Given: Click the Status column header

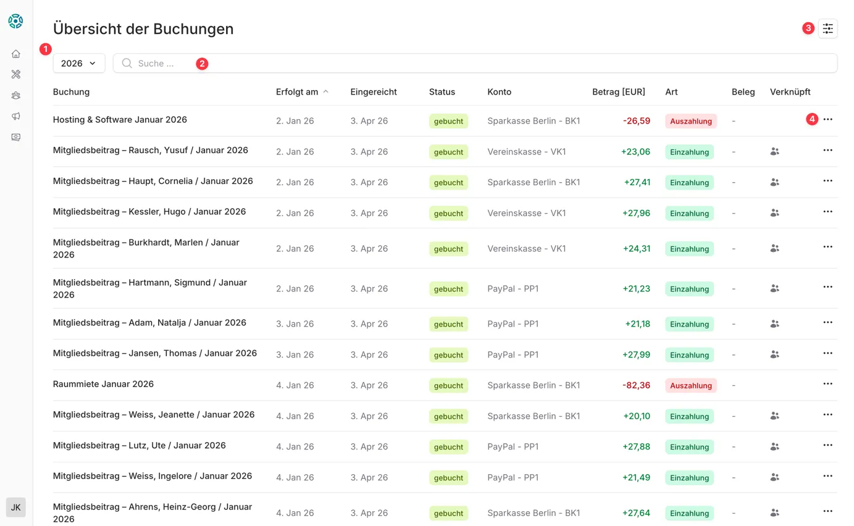Looking at the screenshot, I should pos(442,92).
